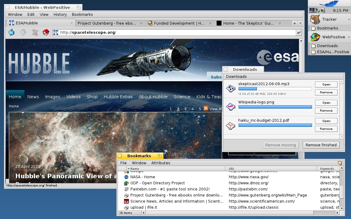Click the Remove finished button

pos(321,145)
